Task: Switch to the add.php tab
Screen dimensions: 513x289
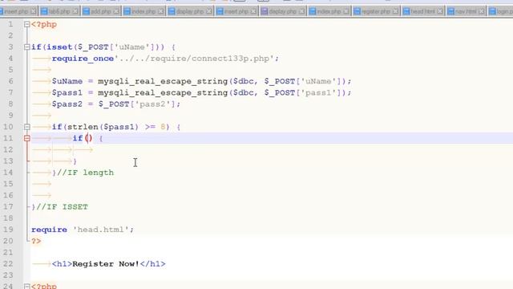Action: [x=101, y=11]
